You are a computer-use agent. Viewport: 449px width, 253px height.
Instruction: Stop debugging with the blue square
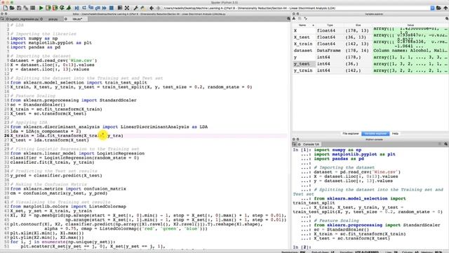point(112,8)
